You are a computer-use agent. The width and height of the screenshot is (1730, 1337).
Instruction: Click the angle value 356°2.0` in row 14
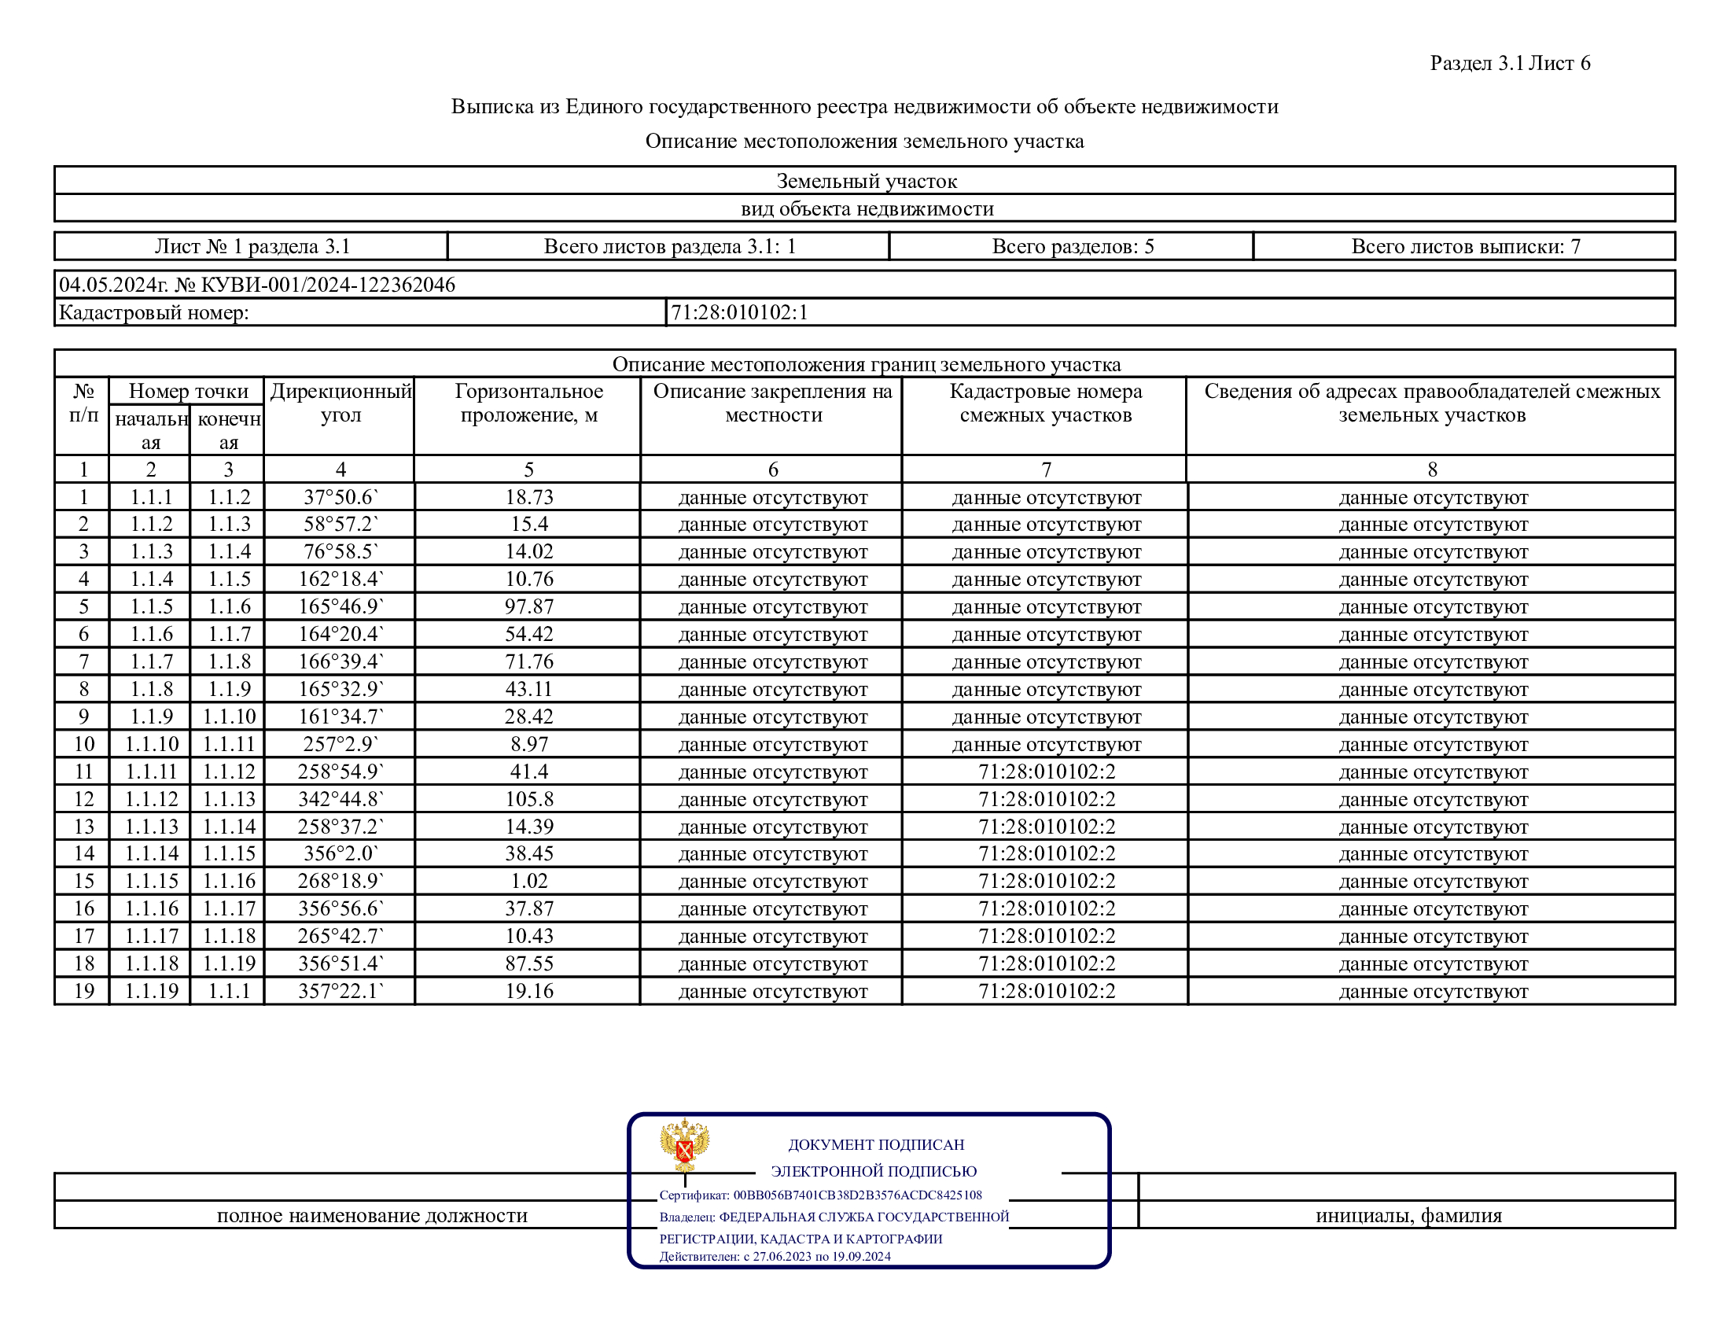tap(340, 854)
